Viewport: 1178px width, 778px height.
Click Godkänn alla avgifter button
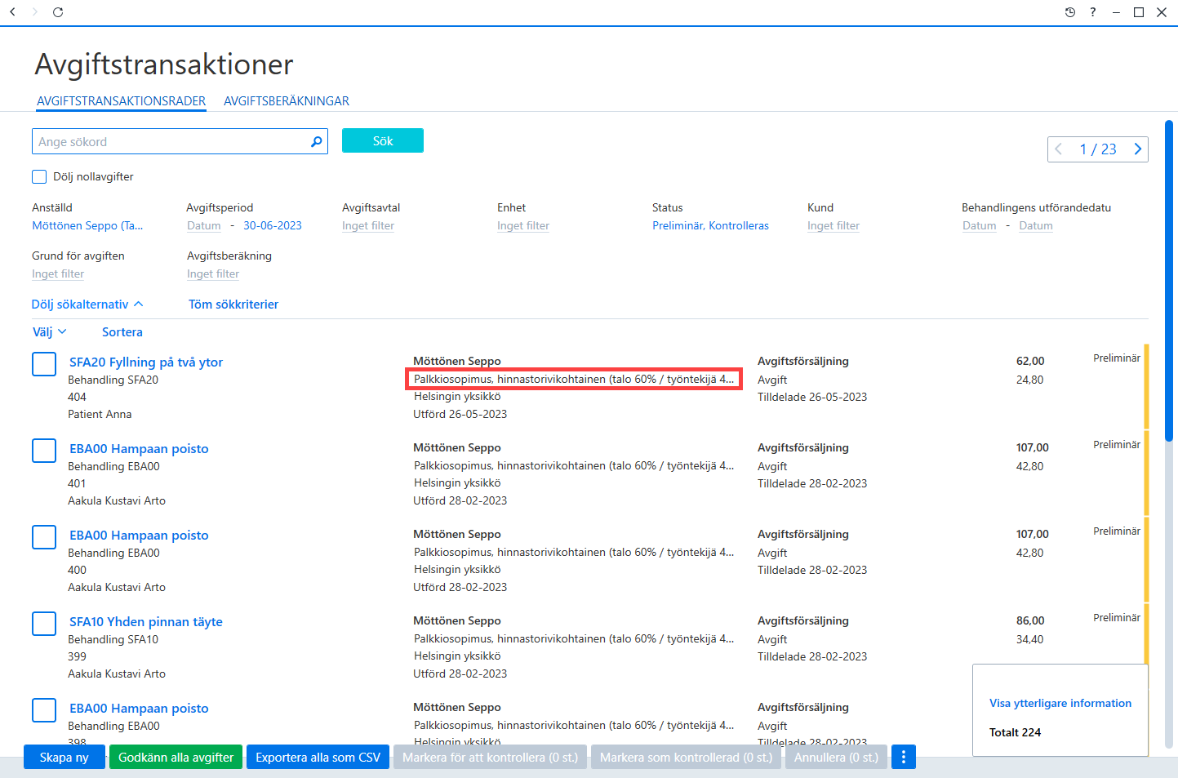[x=176, y=757]
